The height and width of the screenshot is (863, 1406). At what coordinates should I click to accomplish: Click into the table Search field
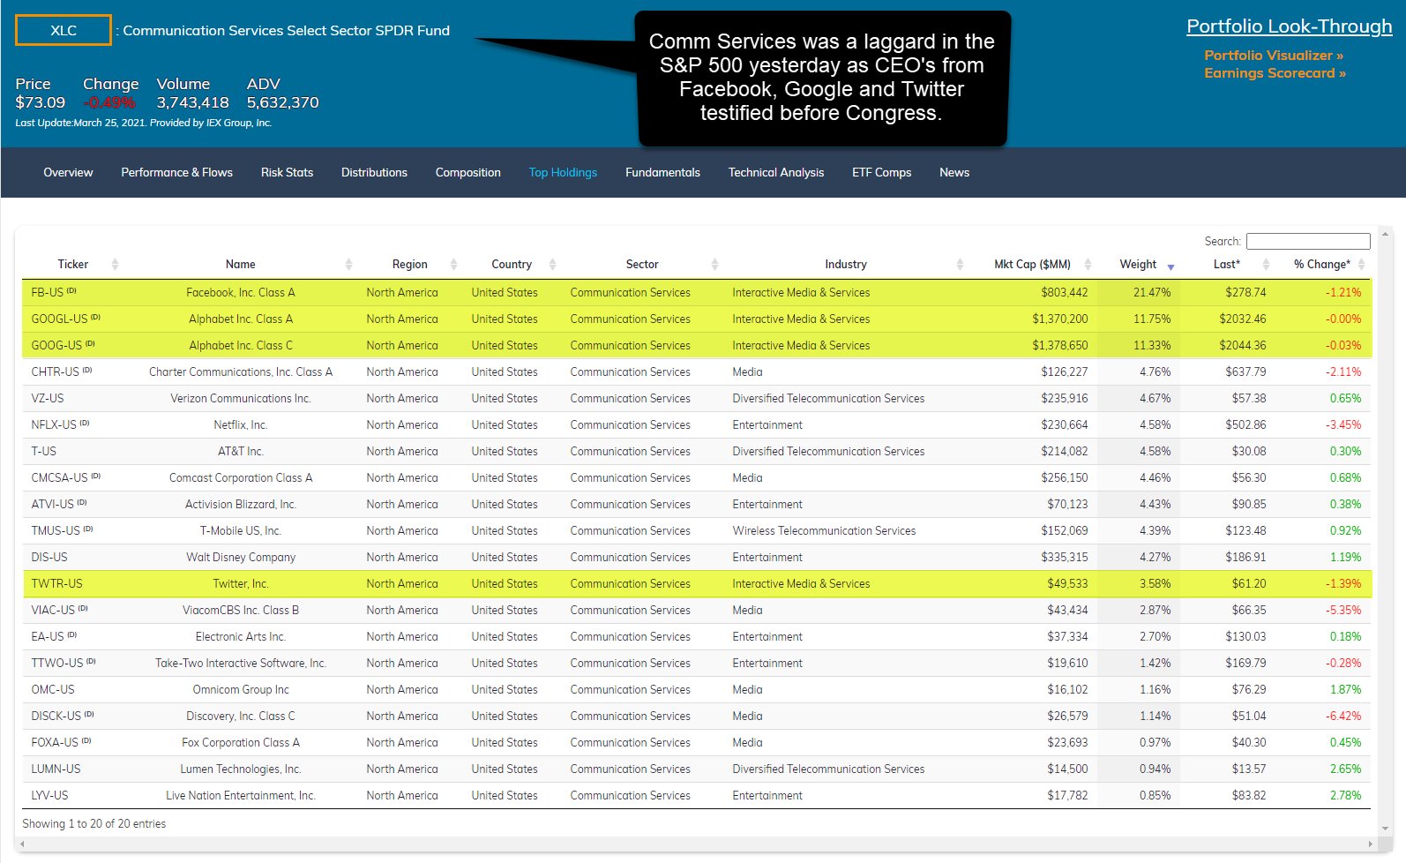(x=1308, y=241)
